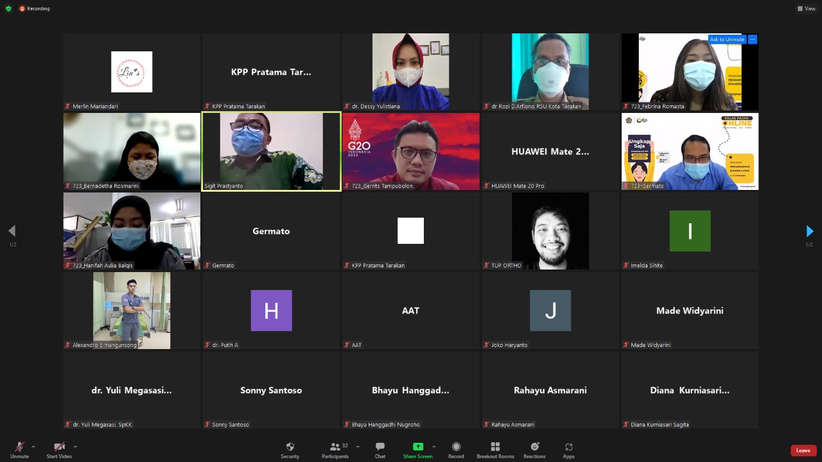Expand audio options arrow beside Unmute
This screenshot has width=822, height=462.
(33, 447)
